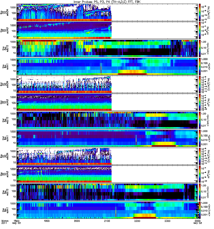The height and width of the screenshot is (229, 214).
Task: Click the 'May 02' date label
Action: point(17,223)
